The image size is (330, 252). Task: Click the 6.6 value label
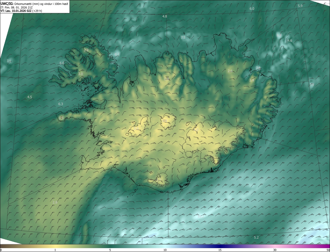point(62,63)
